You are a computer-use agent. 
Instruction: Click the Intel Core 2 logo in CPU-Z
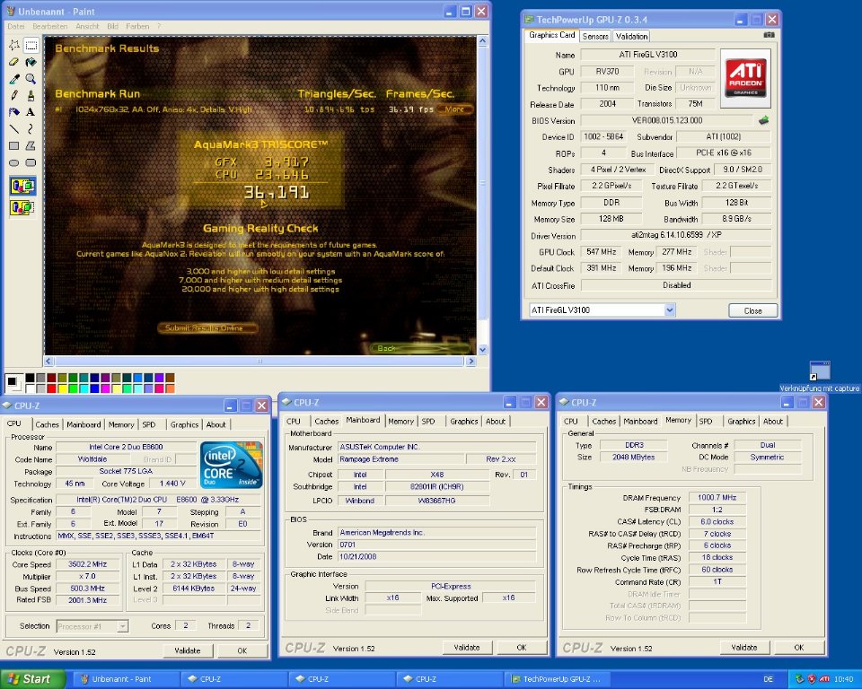[232, 465]
